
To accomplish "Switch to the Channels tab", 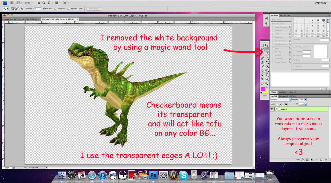I will [x=283, y=96].
